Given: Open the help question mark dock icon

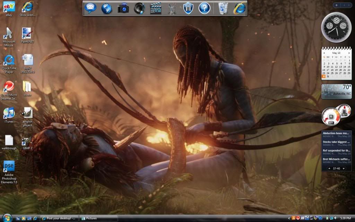Looking at the screenshot, I should pyautogui.click(x=204, y=8).
